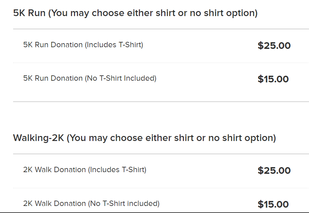Click the solid divider below the 5K Run heading
Viewport: 309px width, 213px height.
coord(161,29)
